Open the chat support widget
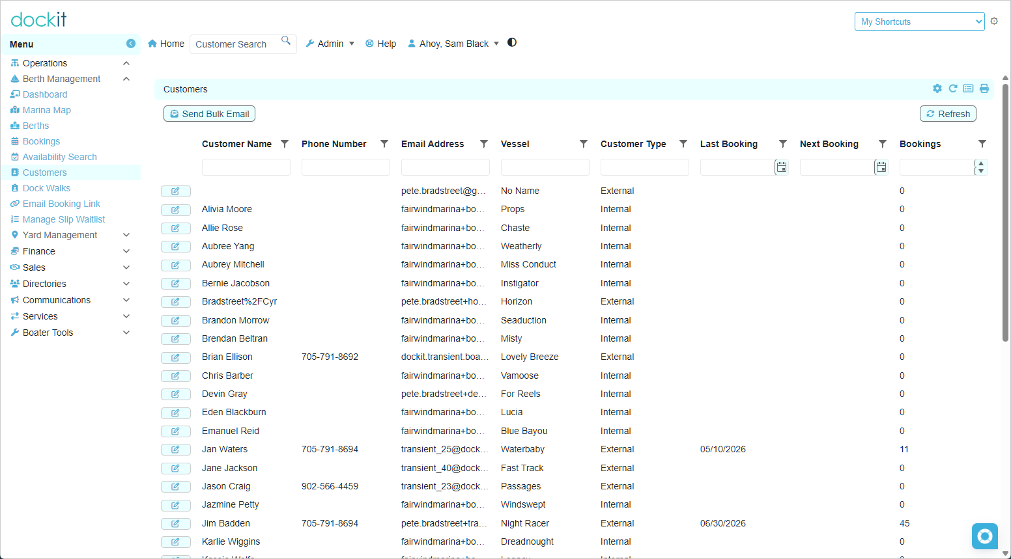 tap(985, 536)
